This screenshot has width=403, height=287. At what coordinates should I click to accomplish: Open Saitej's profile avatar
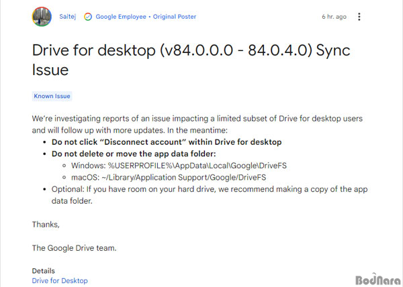(42, 17)
